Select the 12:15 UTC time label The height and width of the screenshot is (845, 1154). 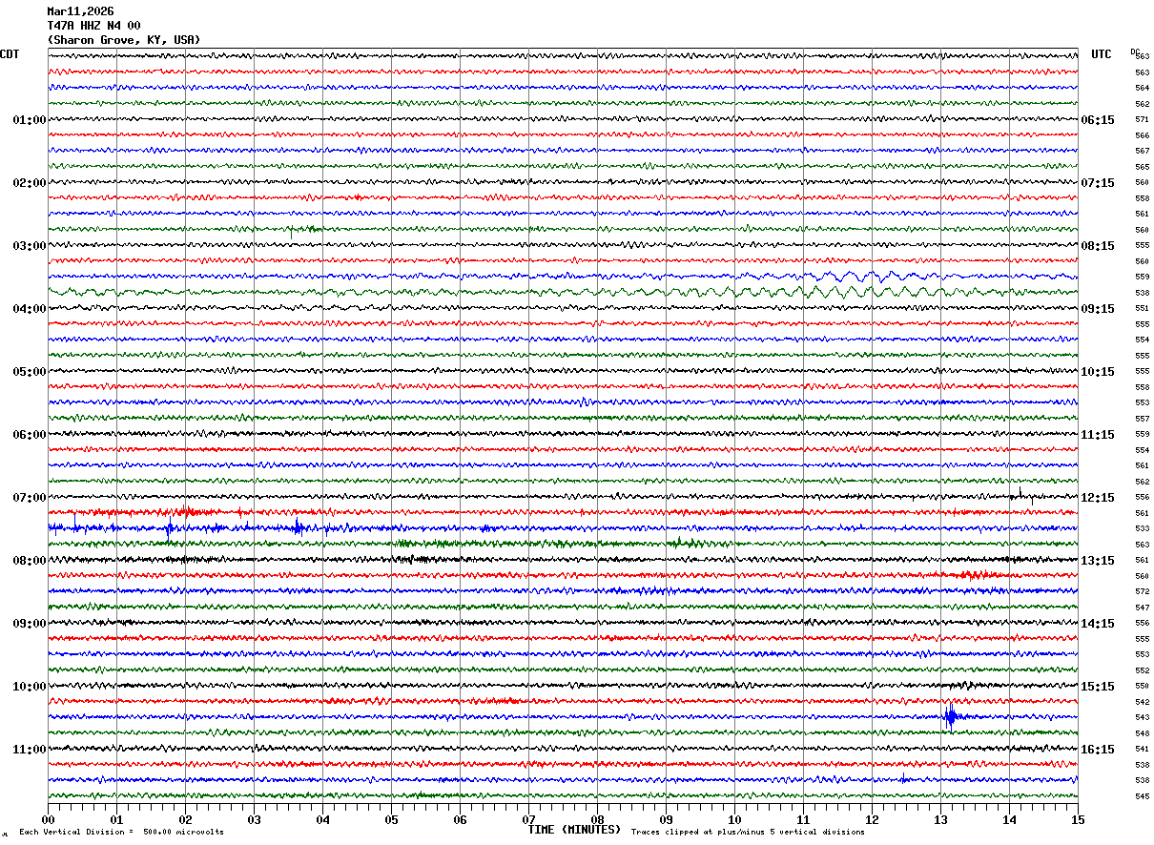click(1097, 498)
